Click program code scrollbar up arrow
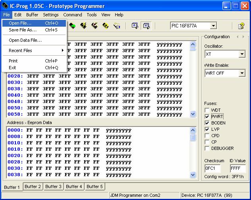Screen dimensions: 251x200 coord(193,45)
